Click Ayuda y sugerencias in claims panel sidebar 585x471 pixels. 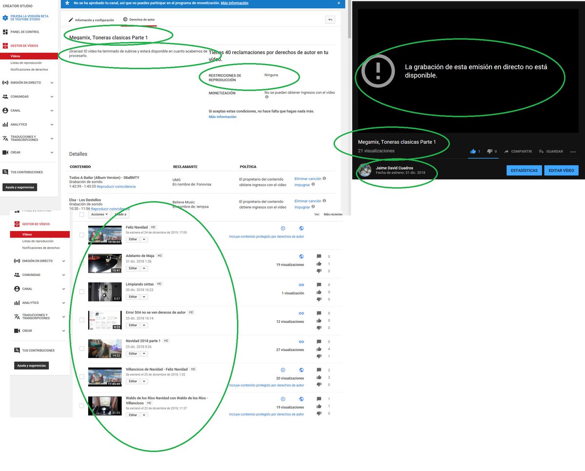pos(19,187)
